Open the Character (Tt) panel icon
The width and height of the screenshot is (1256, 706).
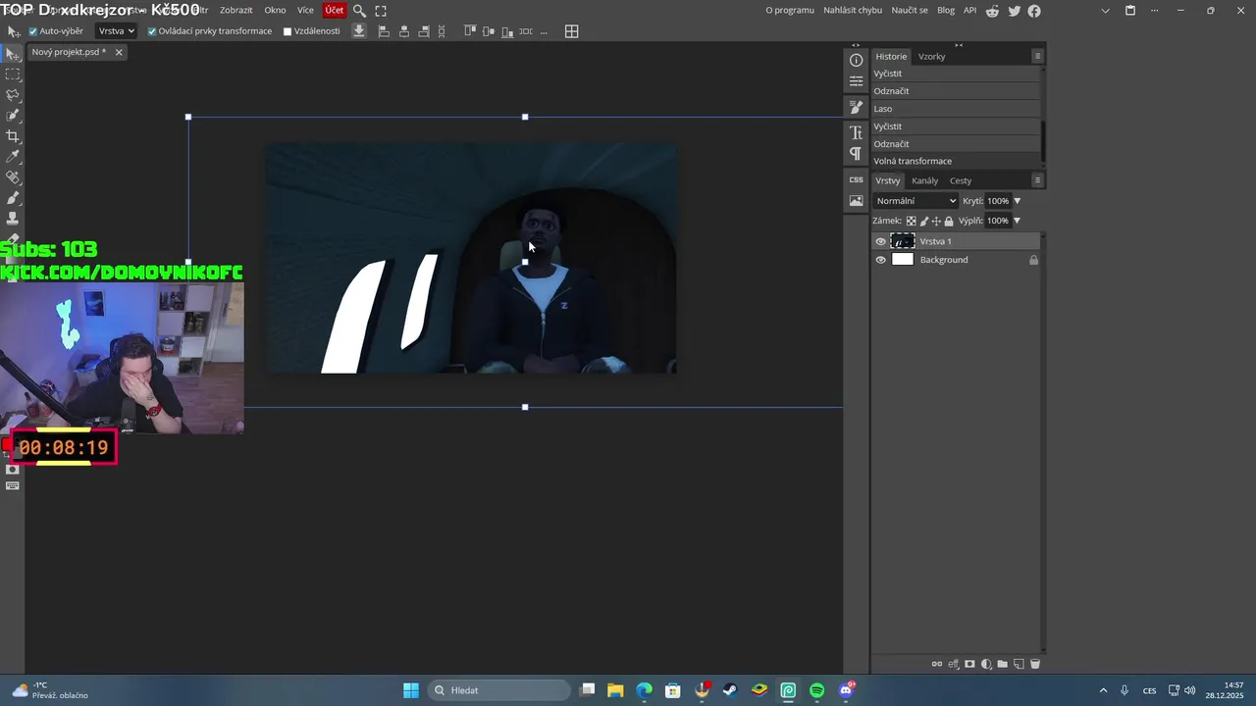pyautogui.click(x=856, y=132)
